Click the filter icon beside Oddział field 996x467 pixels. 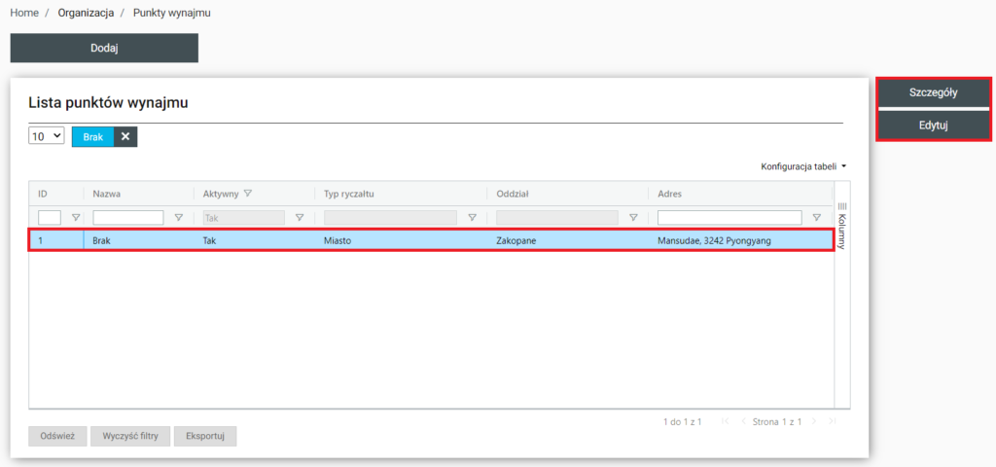tap(633, 218)
